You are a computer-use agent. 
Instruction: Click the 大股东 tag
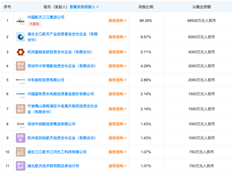pyautogui.click(x=34, y=24)
